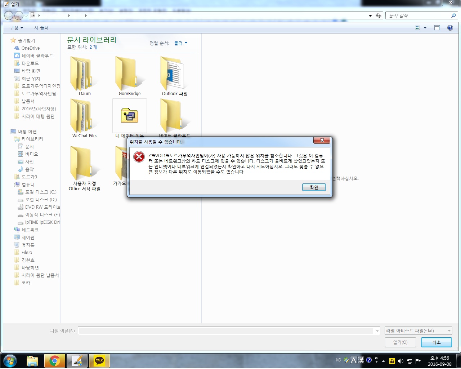Select the WeChat Files folder

85,119
